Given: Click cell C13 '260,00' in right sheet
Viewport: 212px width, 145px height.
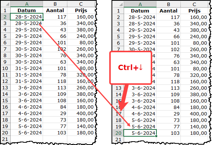Looking at the screenshot, I should (194, 88).
